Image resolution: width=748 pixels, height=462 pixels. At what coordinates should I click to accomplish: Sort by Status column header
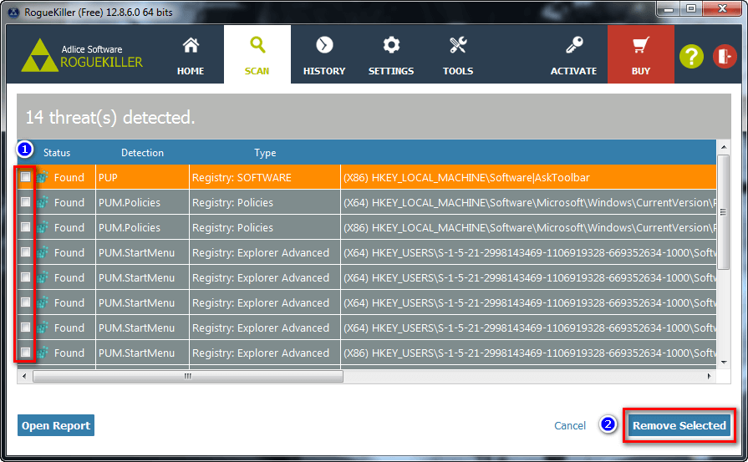[x=57, y=153]
